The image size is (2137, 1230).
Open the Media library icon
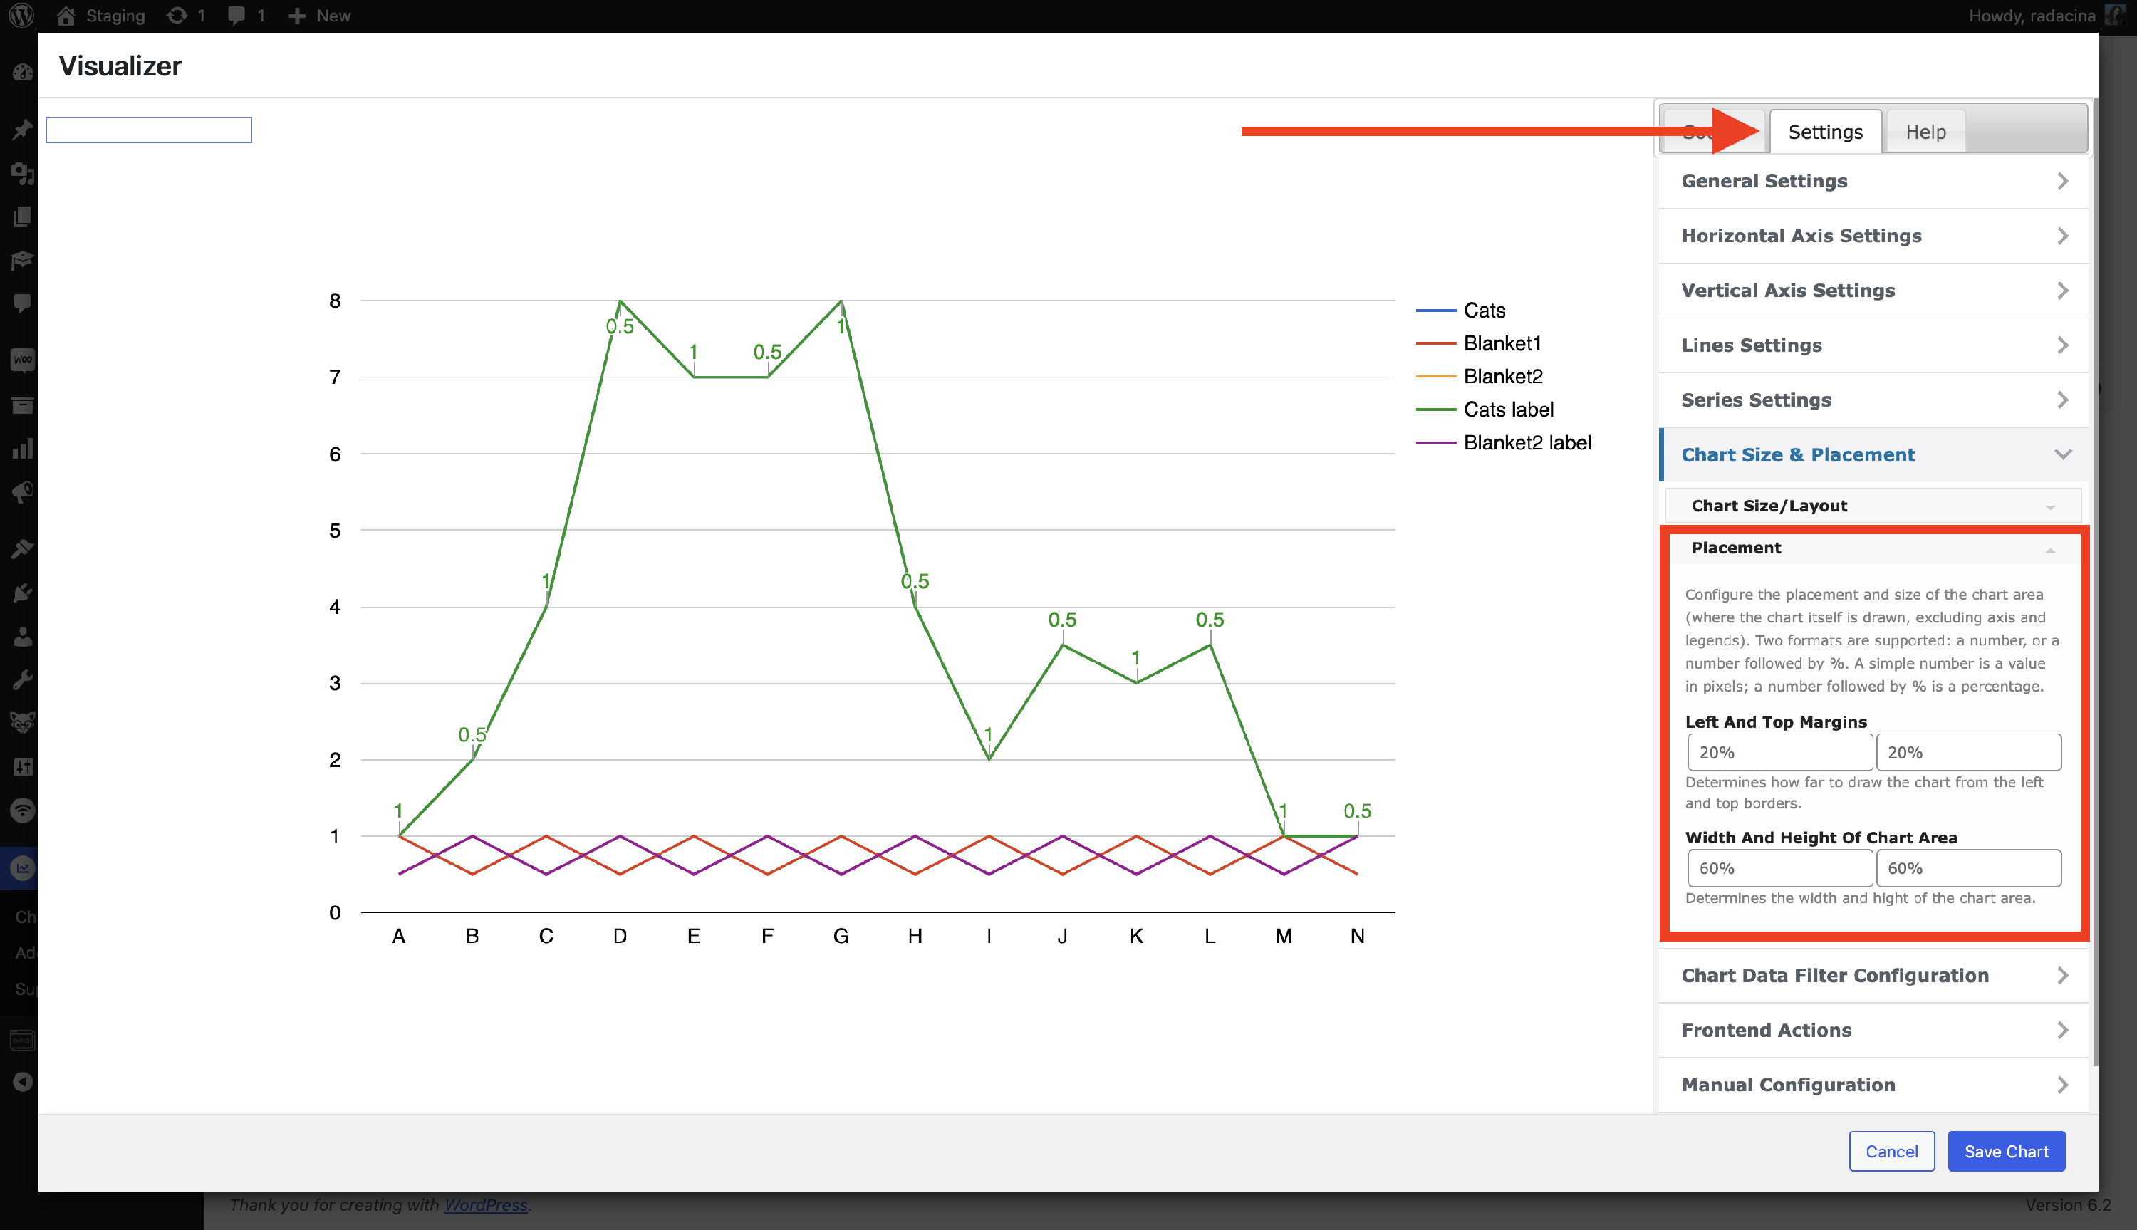(x=22, y=173)
